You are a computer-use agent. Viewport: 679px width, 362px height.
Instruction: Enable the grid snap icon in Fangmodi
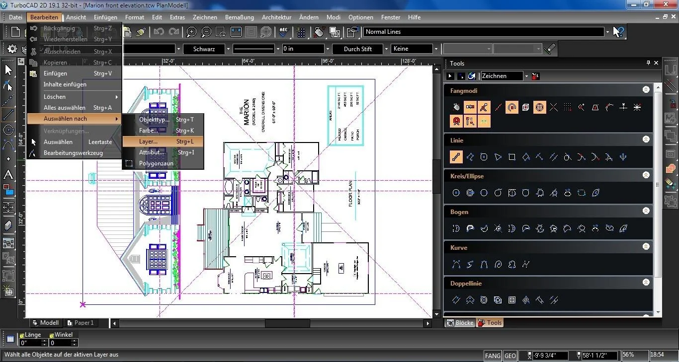(x=566, y=107)
